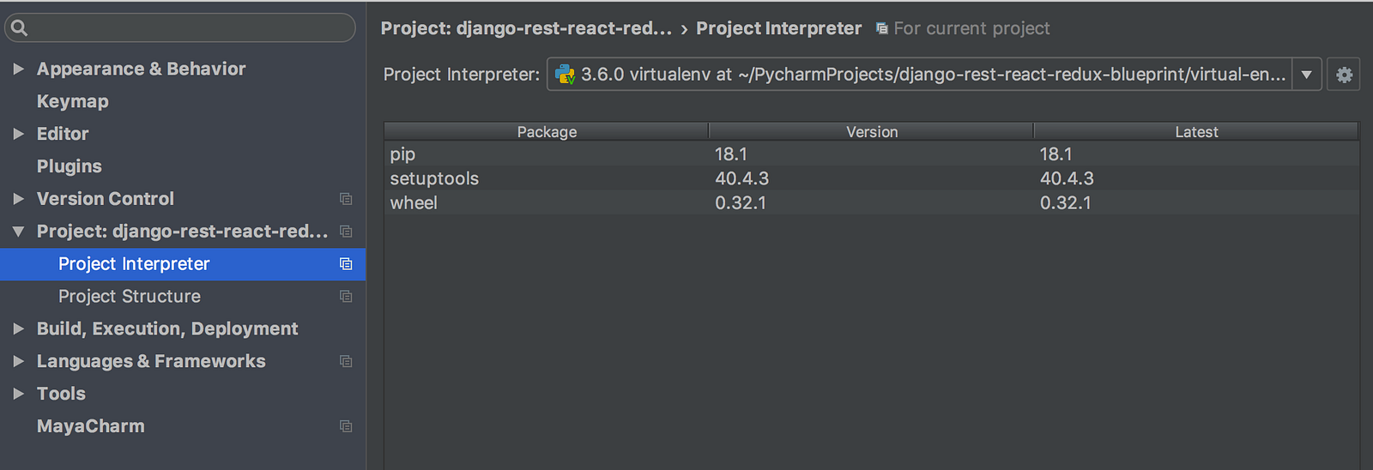The image size is (1373, 470).
Task: Click per-project icon beside Languages & Frameworks
Action: point(346,362)
